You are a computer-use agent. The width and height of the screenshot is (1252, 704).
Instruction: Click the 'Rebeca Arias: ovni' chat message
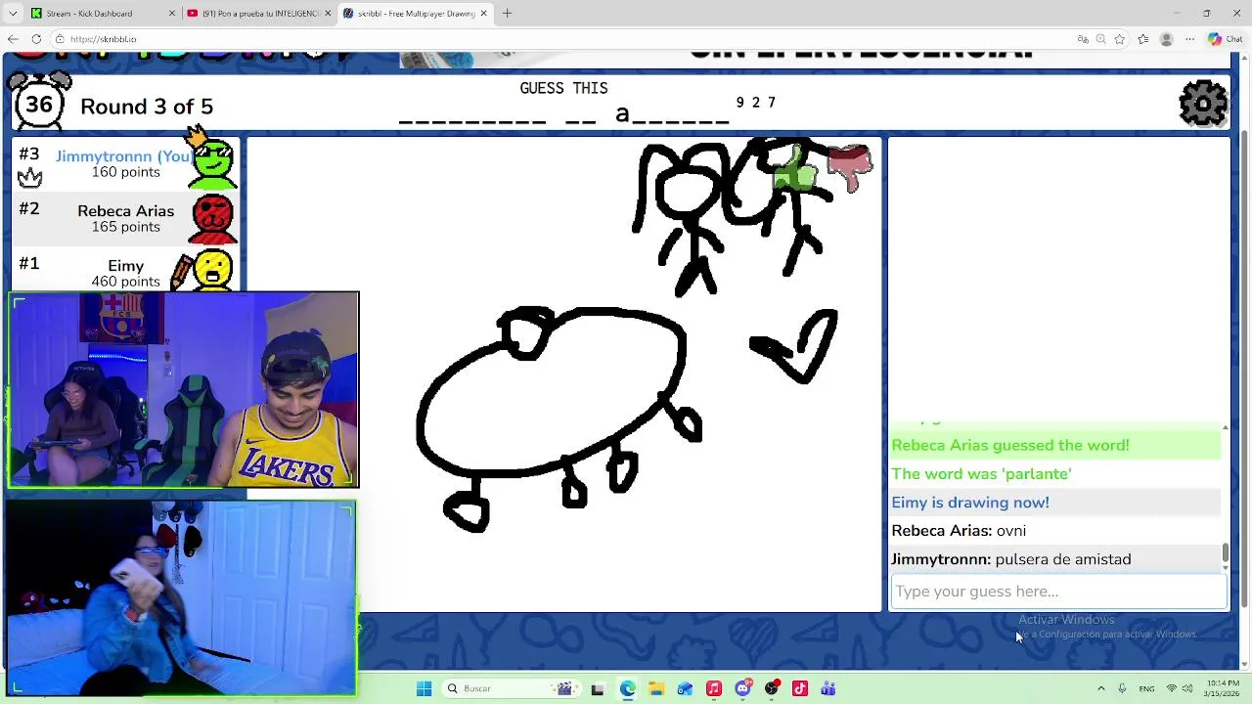959,531
